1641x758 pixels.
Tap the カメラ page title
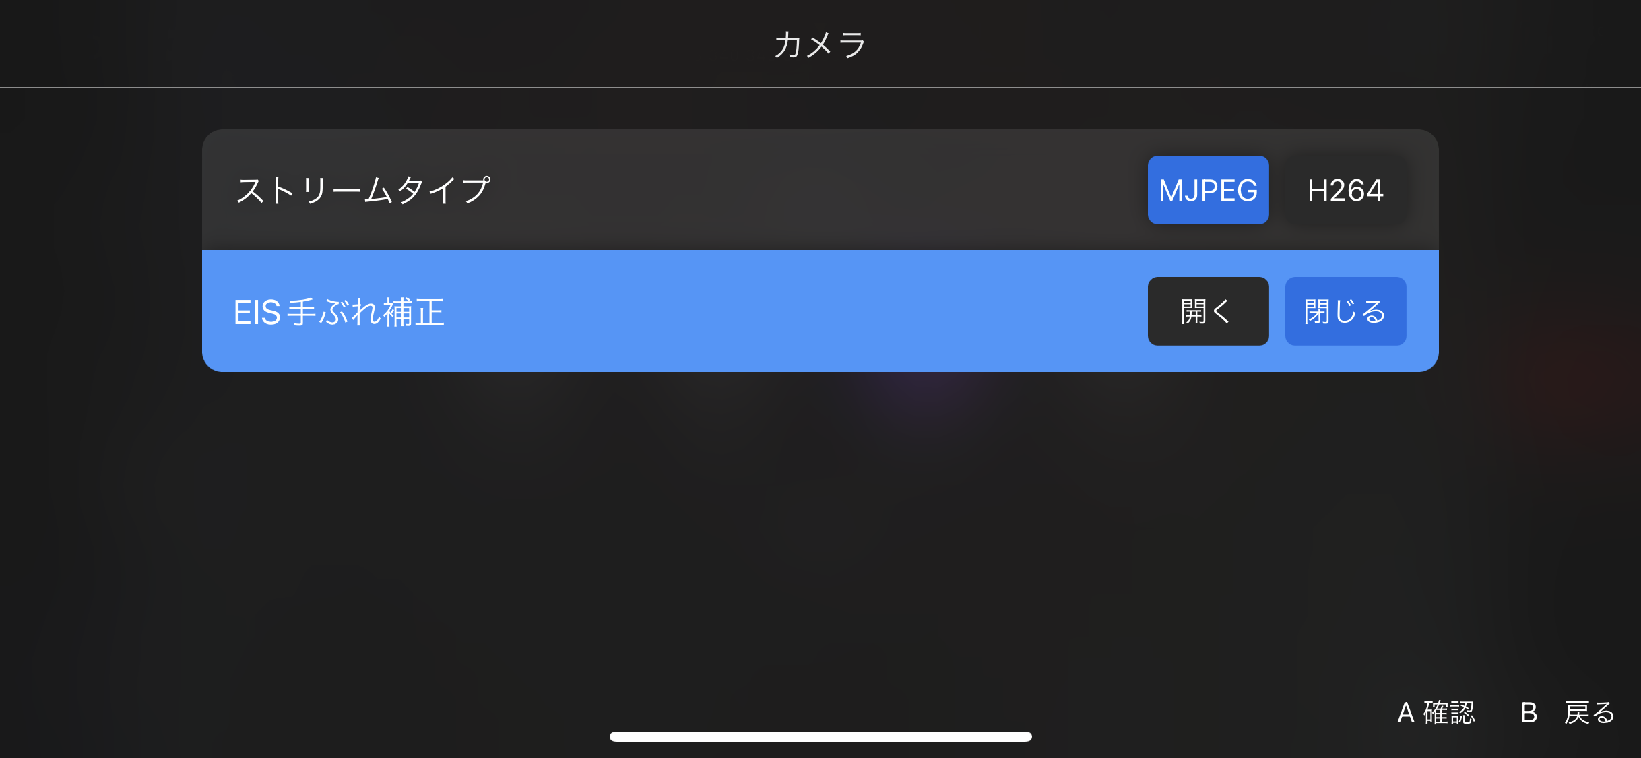820,44
